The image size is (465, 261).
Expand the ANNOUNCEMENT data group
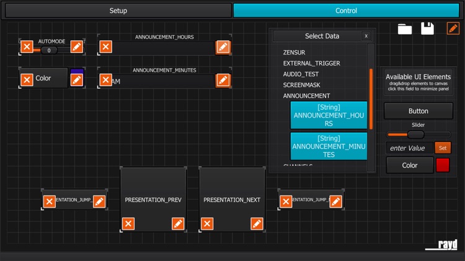(306, 96)
